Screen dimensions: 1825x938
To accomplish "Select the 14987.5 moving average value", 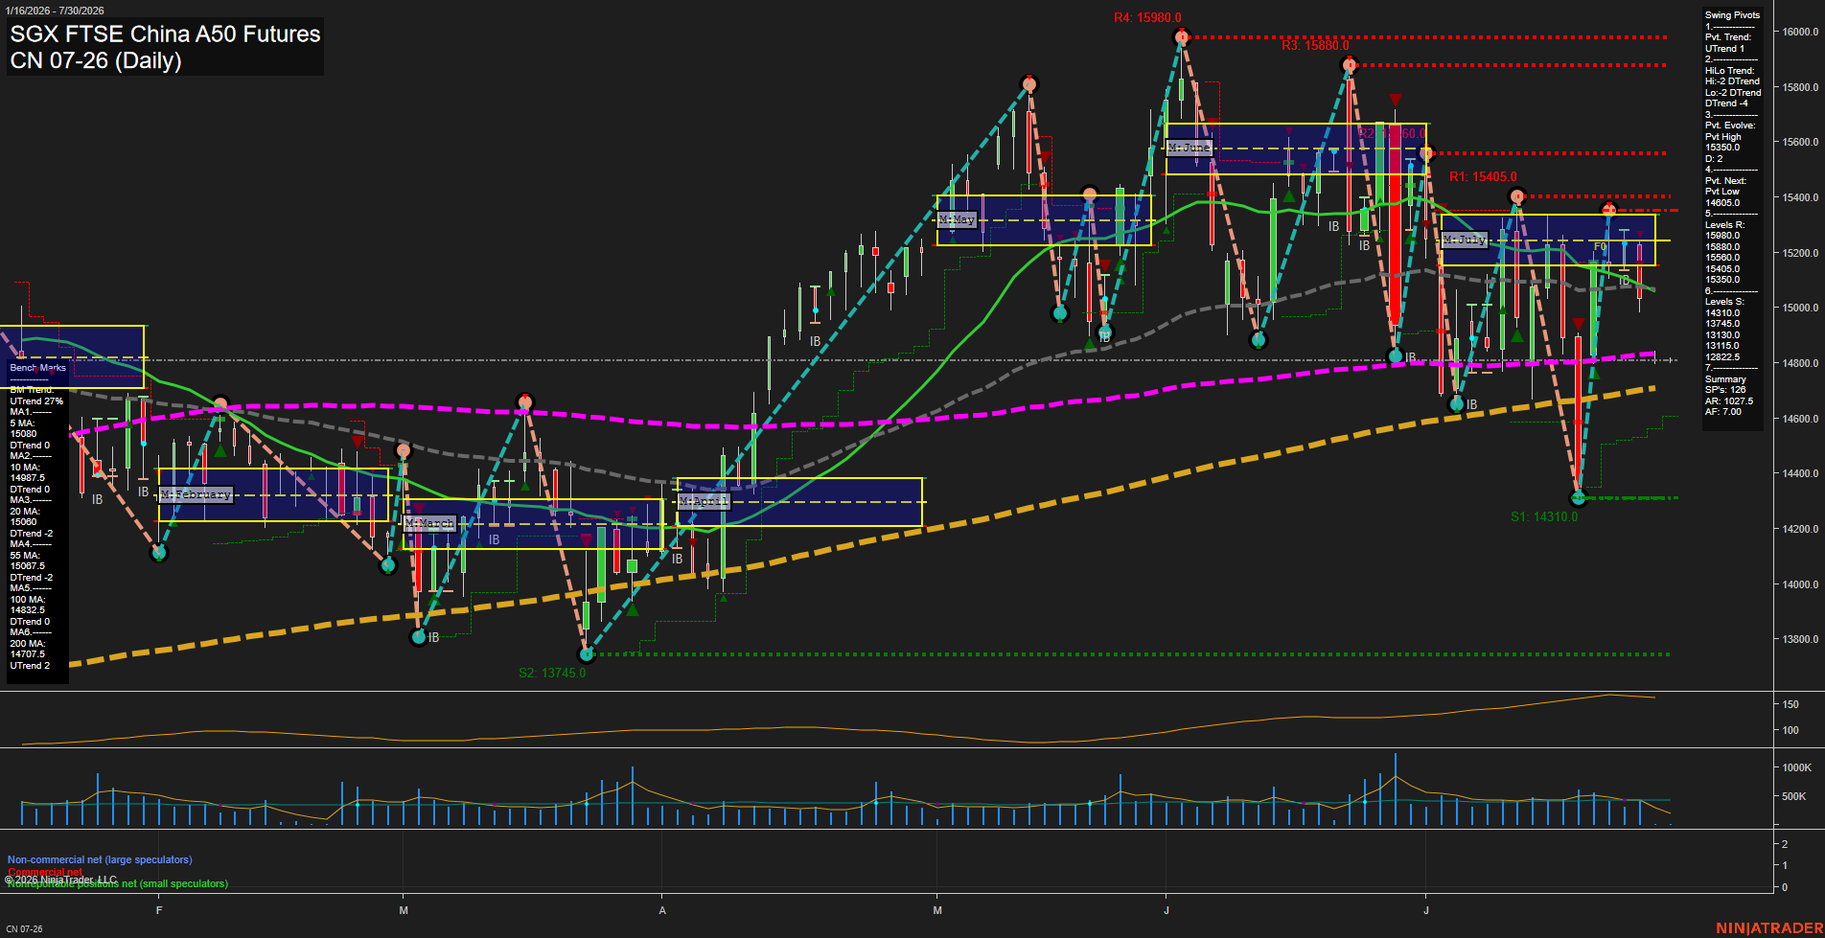I will (x=28, y=478).
